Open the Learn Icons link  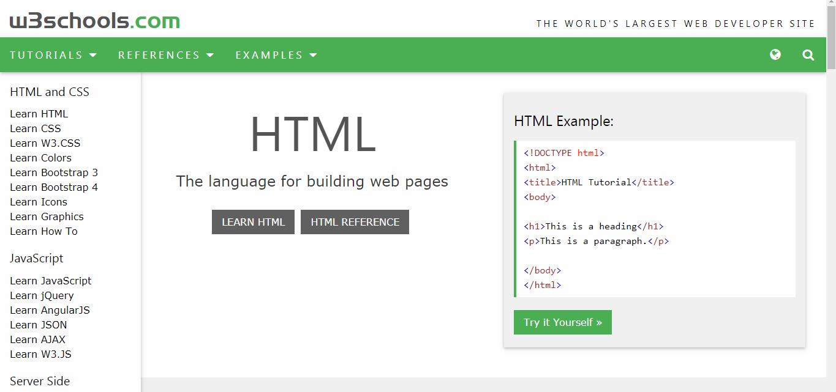point(39,202)
